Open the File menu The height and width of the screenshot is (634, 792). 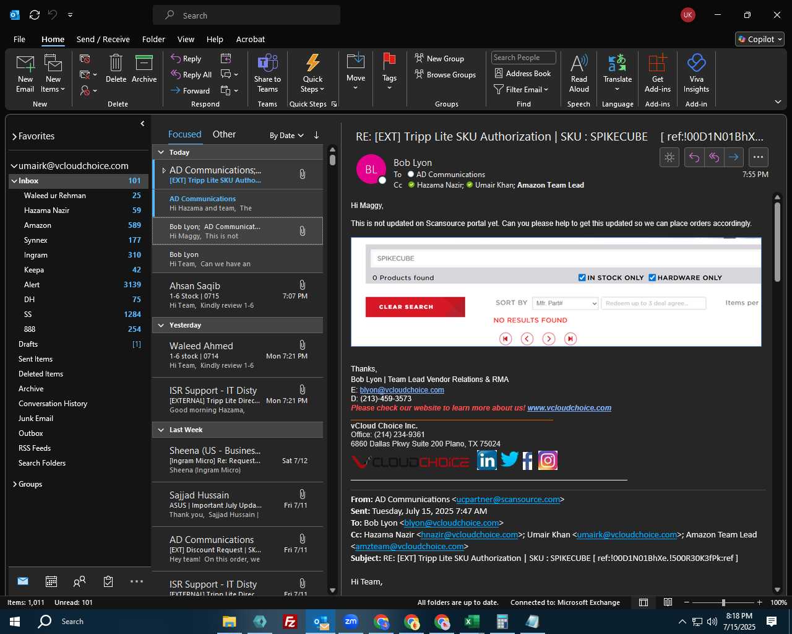20,39
